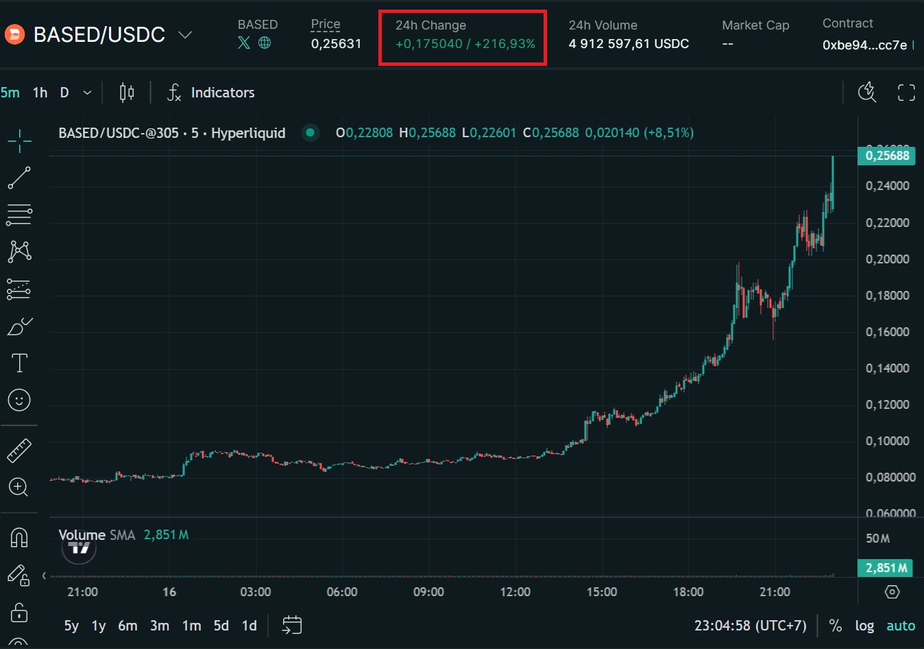Switch to the 1h timeframe
The height and width of the screenshot is (649, 924).
click(40, 93)
